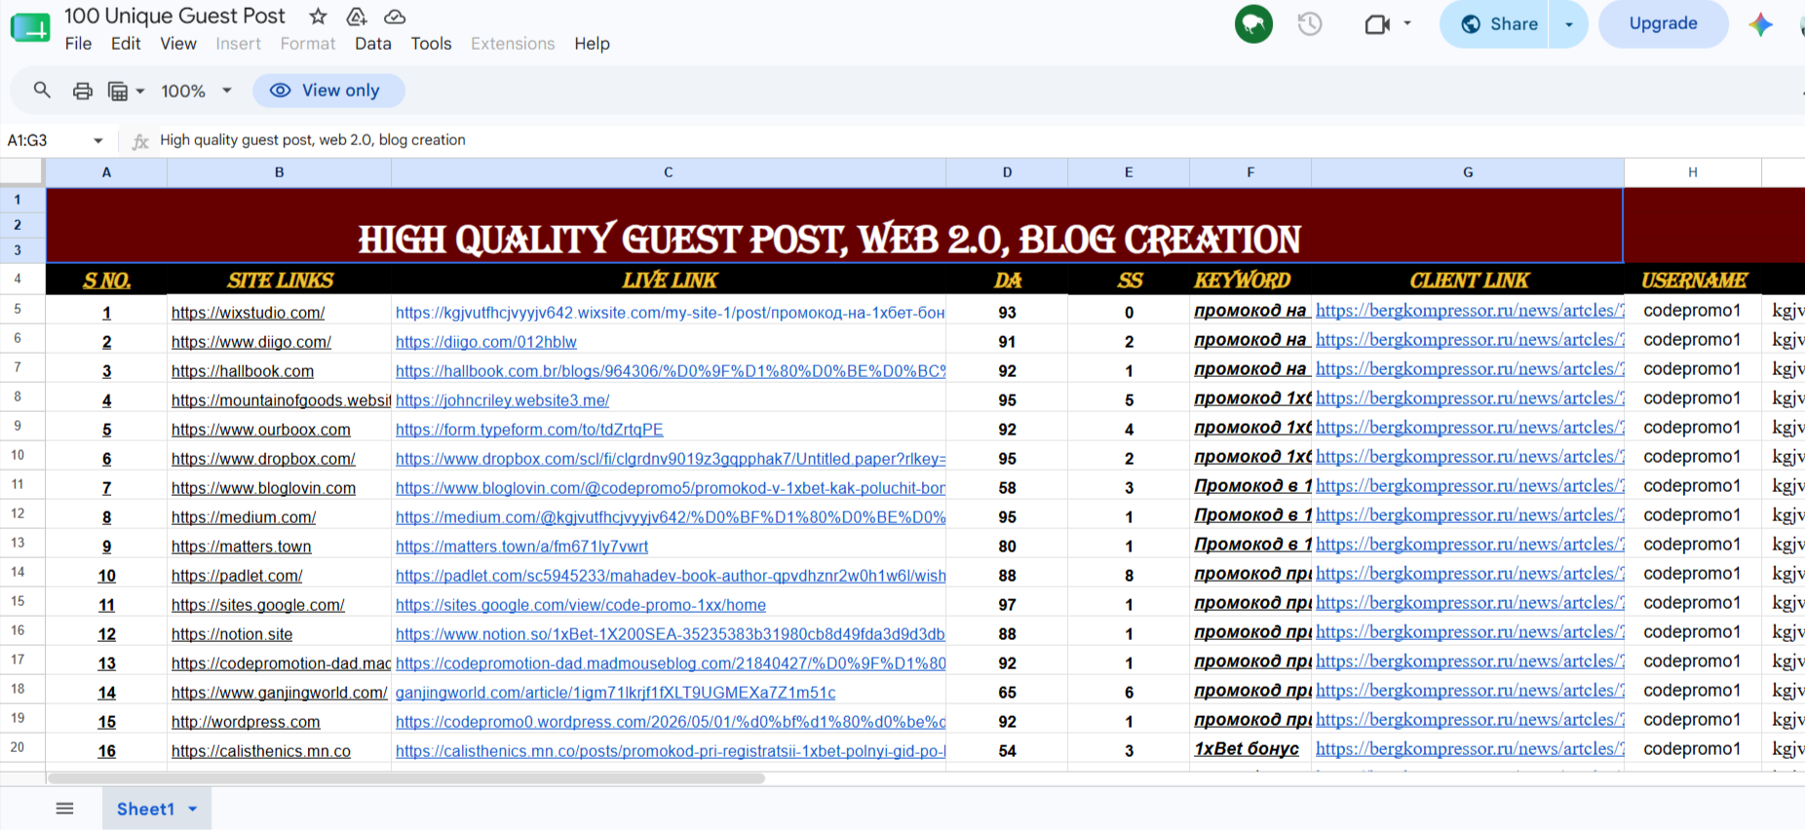Open the https://calisthenics.mn.co site link
Screen dimensions: 1805x830
click(x=261, y=751)
